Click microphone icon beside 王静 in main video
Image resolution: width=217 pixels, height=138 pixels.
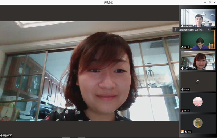point(1,136)
